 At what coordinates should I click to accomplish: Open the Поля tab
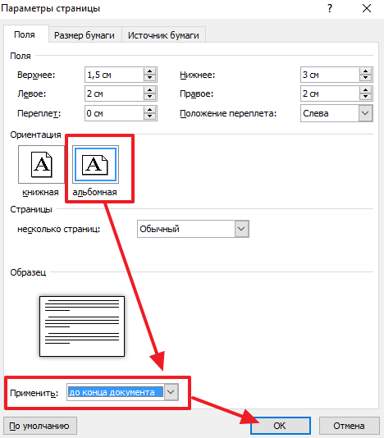[x=25, y=34]
